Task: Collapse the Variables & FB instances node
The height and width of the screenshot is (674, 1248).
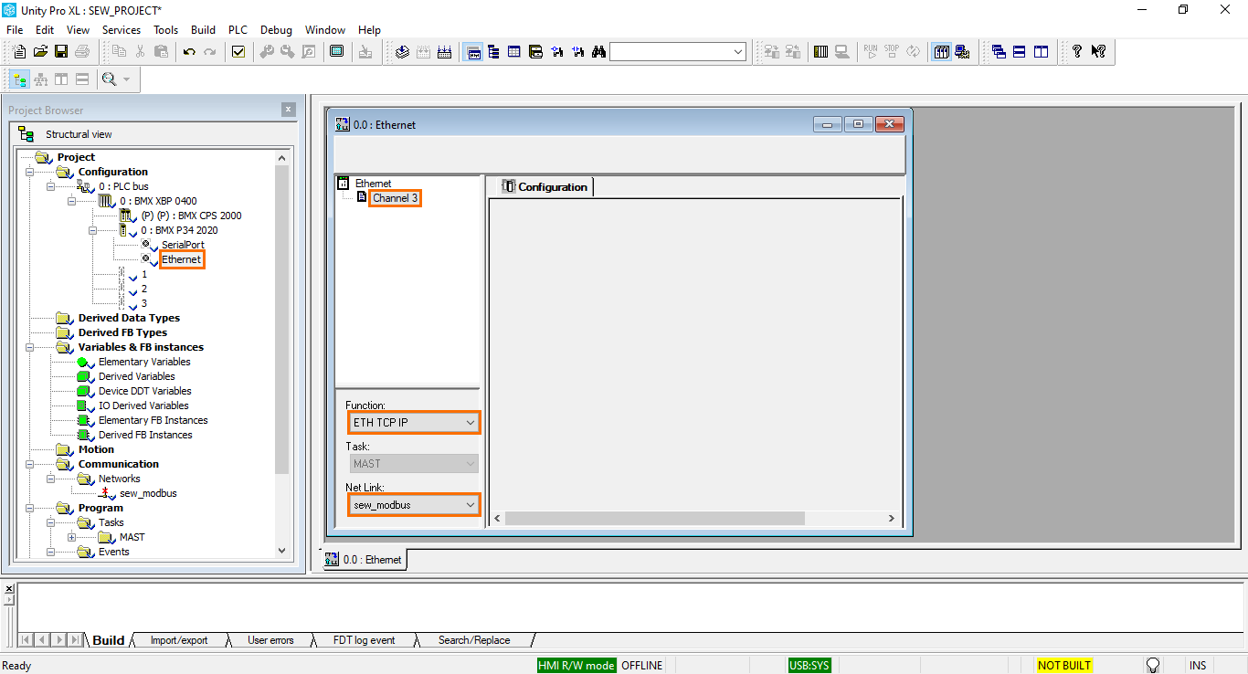Action: tap(29, 347)
